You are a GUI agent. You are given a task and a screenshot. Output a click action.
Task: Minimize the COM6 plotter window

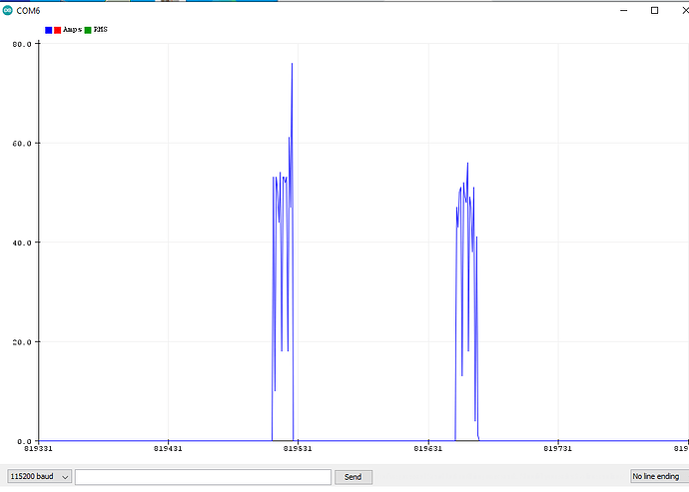(x=623, y=11)
